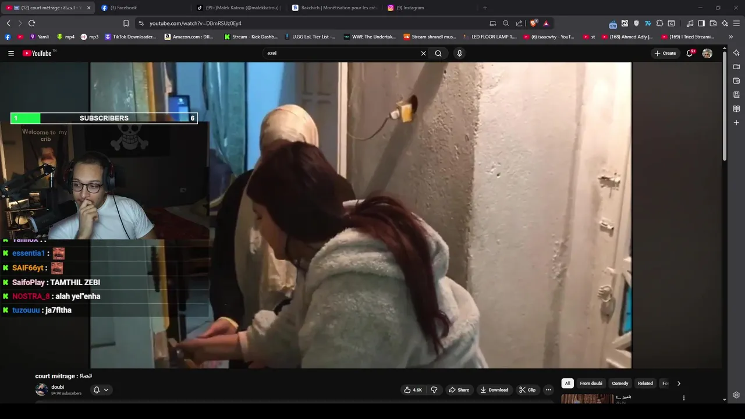Download the video
Image resolution: width=745 pixels, height=419 pixels.
coord(494,390)
